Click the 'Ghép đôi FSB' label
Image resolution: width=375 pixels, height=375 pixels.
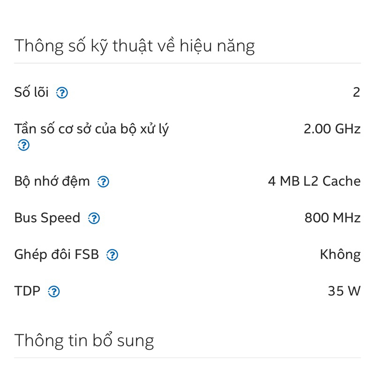[x=57, y=255]
